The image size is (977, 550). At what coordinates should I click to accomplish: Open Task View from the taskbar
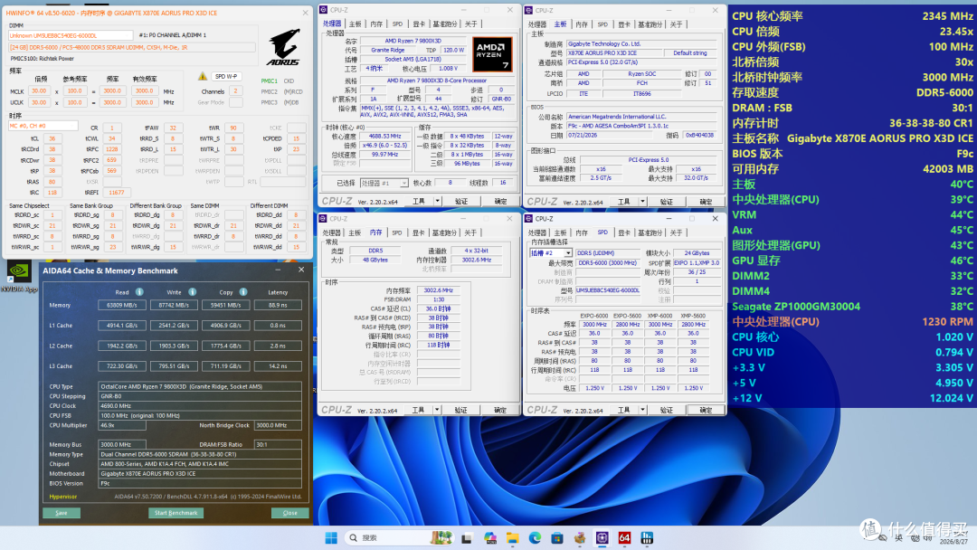[466, 537]
